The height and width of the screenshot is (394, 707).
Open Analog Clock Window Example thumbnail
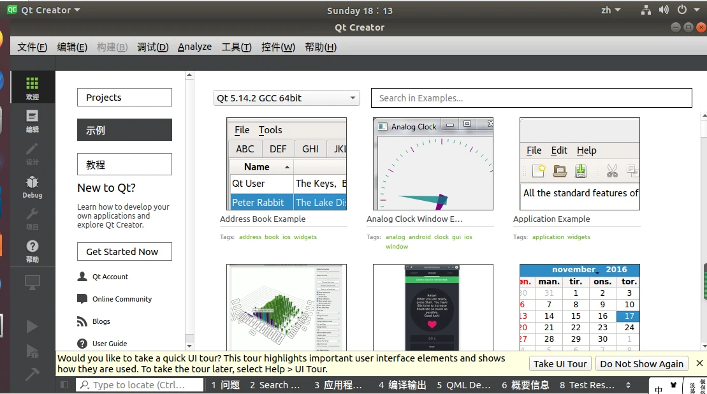pos(433,164)
